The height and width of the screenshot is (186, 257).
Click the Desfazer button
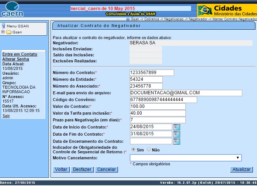(x=82, y=169)
